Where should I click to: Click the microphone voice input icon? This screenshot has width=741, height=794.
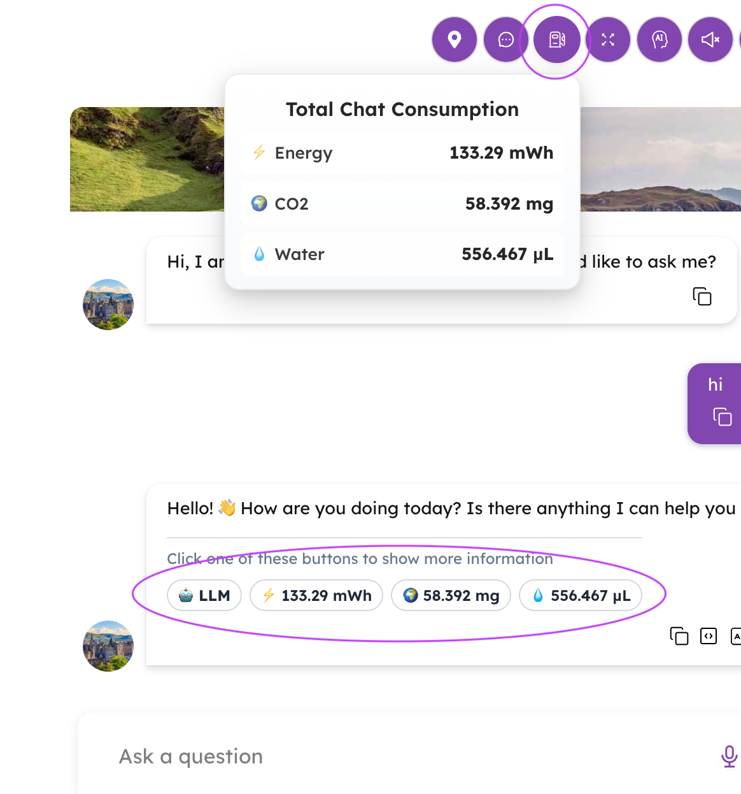click(730, 756)
